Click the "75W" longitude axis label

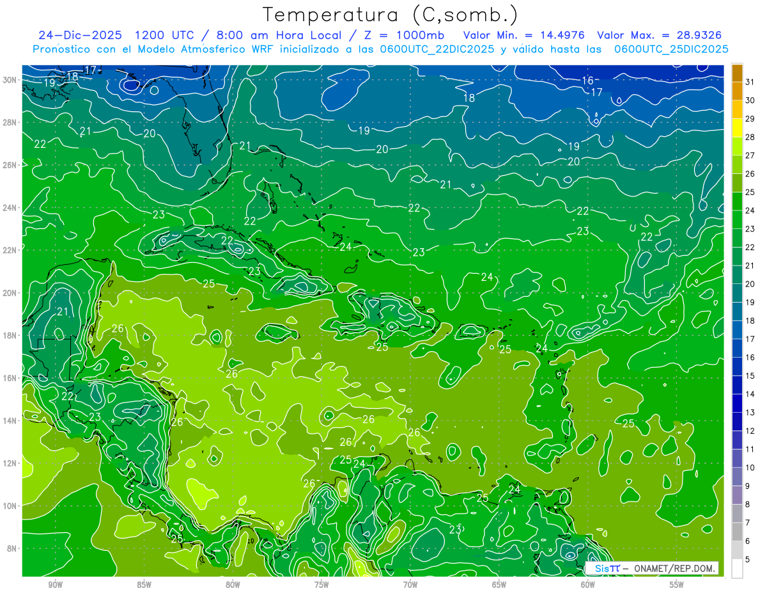(322, 585)
